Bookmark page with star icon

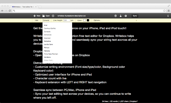pyautogui.click(x=164, y=11)
